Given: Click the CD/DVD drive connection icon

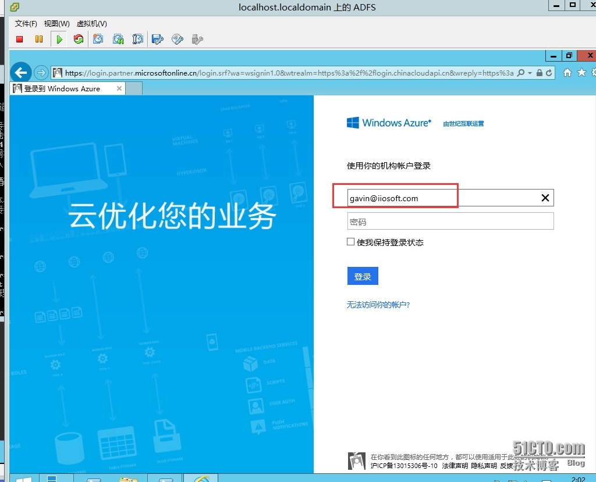Looking at the screenshot, I should [x=178, y=39].
